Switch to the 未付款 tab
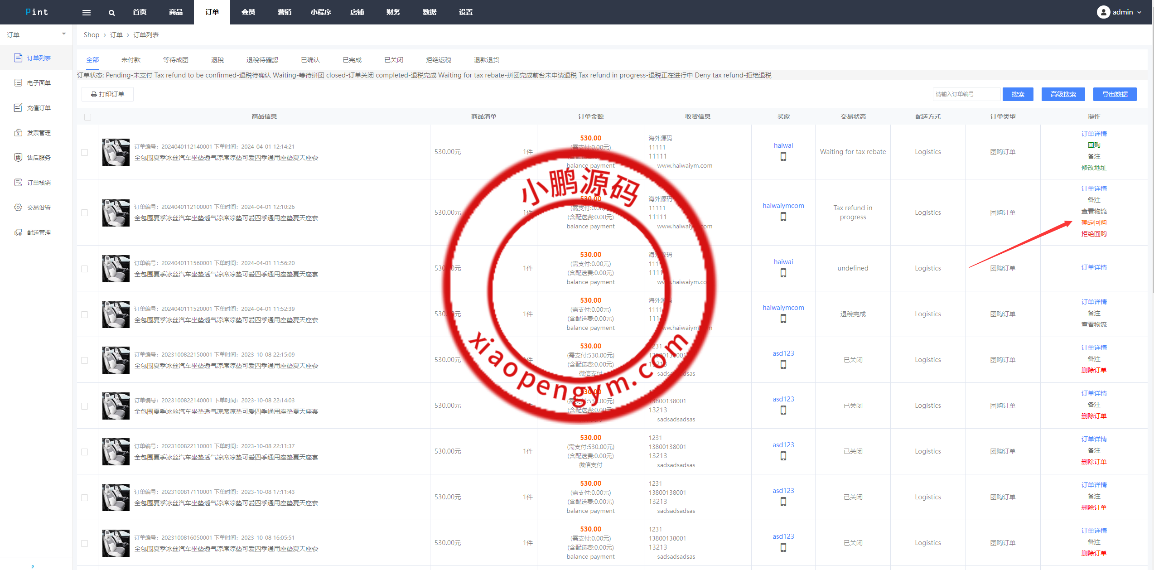Viewport: 1154px width, 570px height. coord(131,60)
